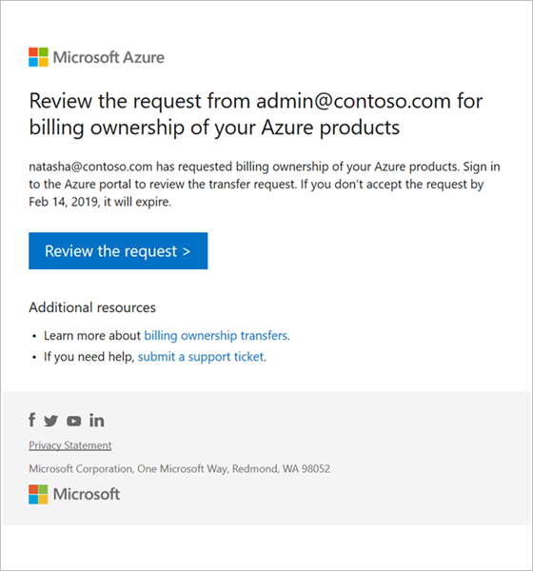Screen dimensions: 533x571
Task: Click the Feb 14, 2019 expiry date text
Action: pyautogui.click(x=64, y=202)
